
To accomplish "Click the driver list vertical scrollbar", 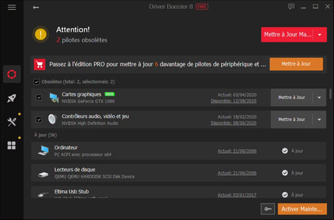I will pos(330,94).
